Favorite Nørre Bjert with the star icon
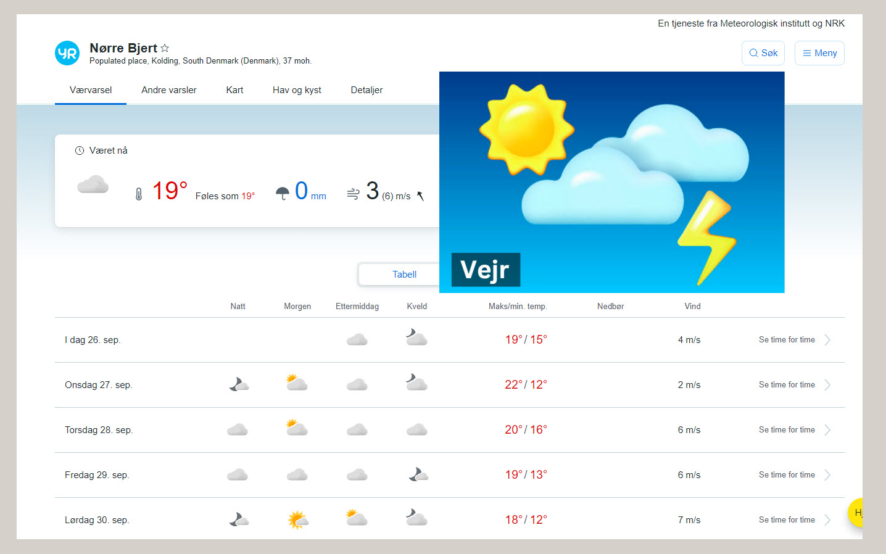 [x=165, y=48]
